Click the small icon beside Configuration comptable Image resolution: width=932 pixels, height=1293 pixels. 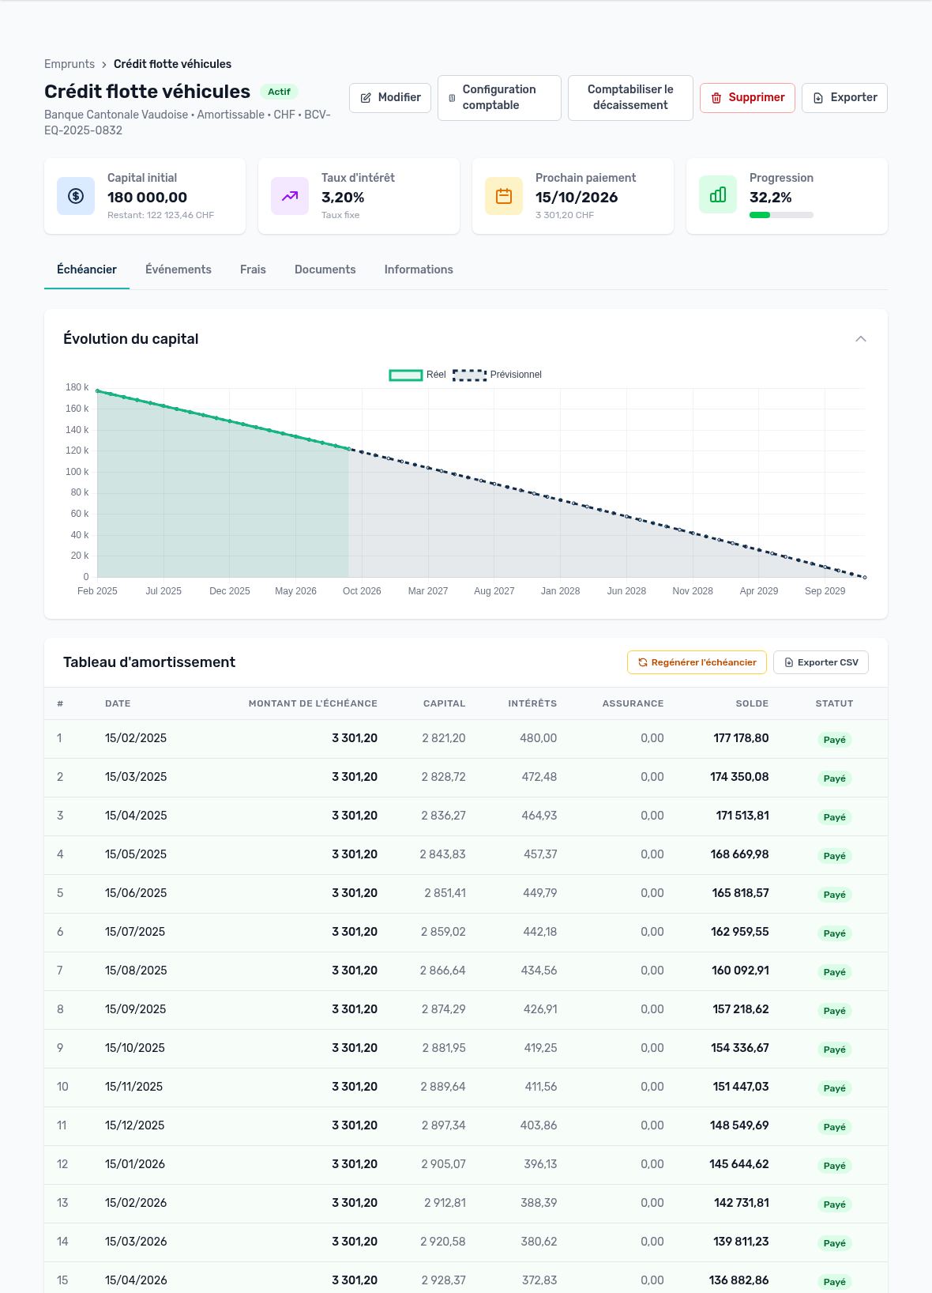(x=452, y=98)
